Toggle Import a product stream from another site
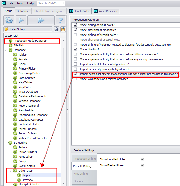The height and width of the screenshot is (186, 180). coord(75,74)
